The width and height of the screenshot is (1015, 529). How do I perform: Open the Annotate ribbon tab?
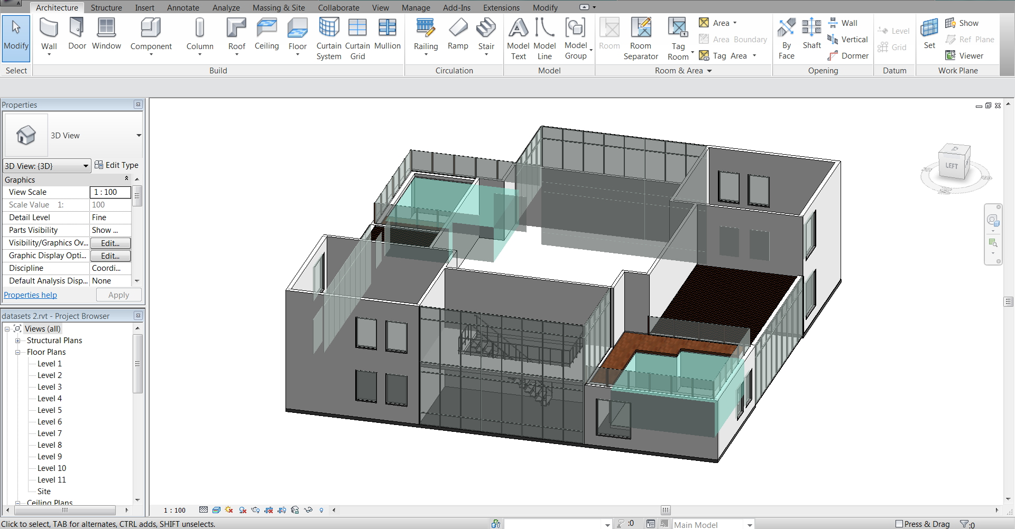pos(183,7)
